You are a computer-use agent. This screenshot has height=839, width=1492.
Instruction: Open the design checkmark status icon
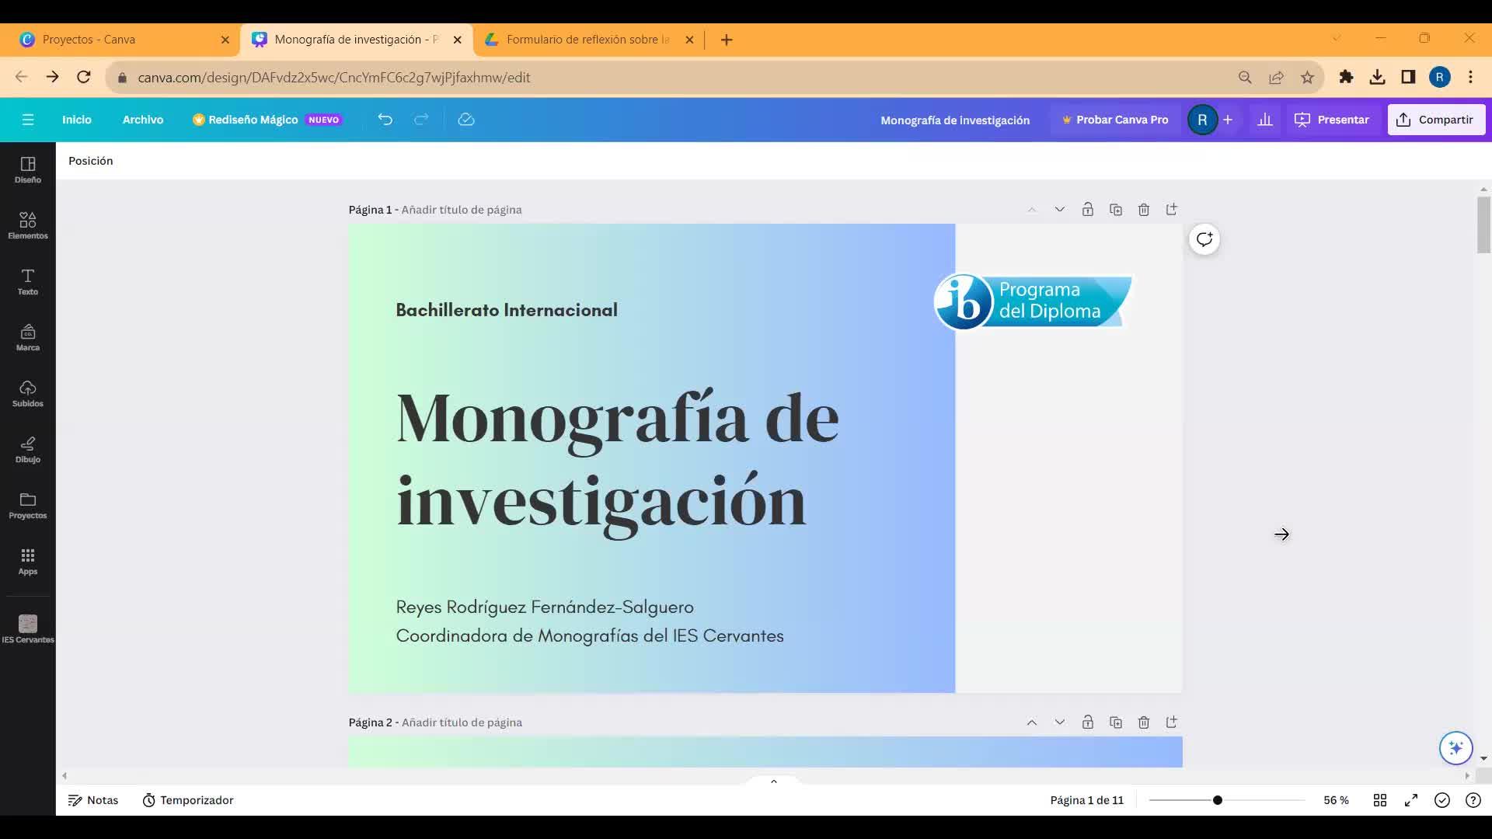tap(1442, 800)
